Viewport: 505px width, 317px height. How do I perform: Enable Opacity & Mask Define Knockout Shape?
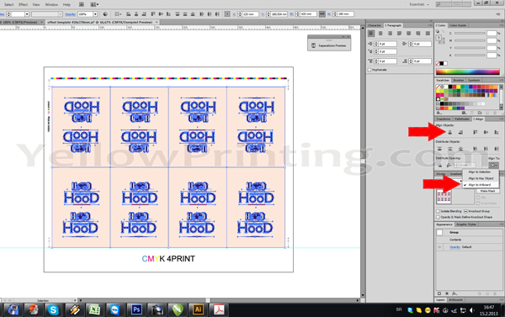[x=438, y=217]
